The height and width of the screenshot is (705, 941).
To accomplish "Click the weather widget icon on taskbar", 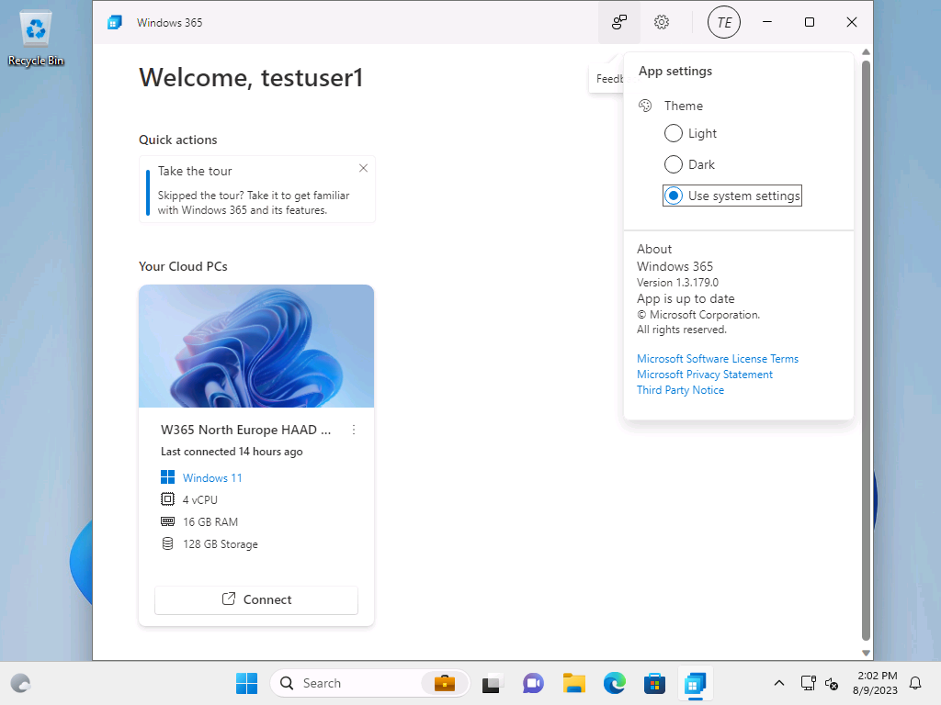I will coord(21,683).
